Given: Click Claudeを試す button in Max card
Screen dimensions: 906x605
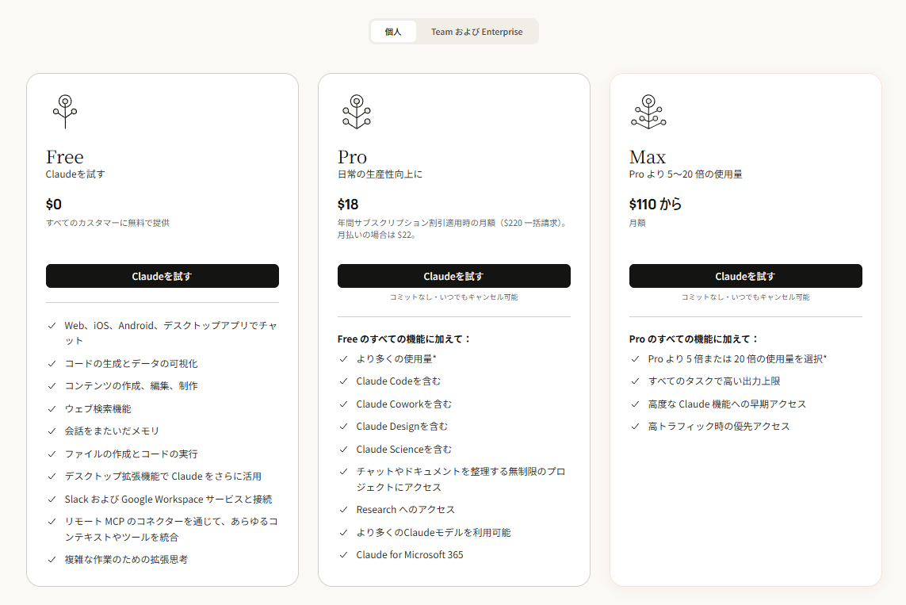Looking at the screenshot, I should [x=745, y=276].
